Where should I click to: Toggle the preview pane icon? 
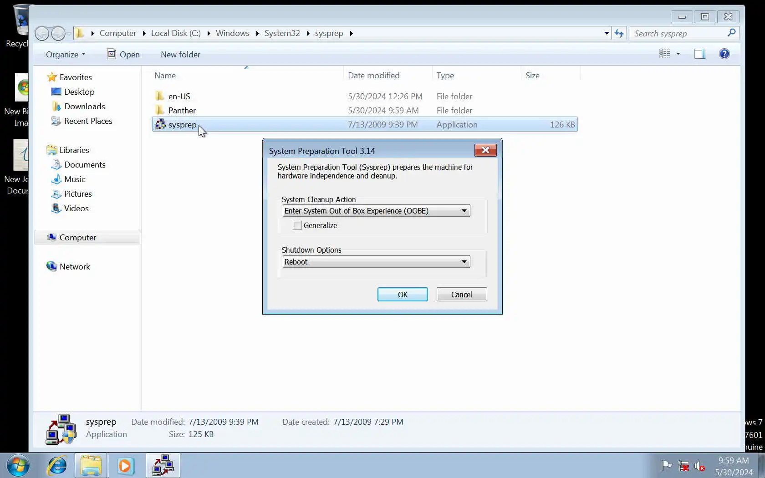pyautogui.click(x=699, y=54)
